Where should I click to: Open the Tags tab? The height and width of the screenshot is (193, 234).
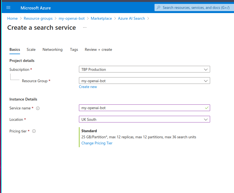[x=74, y=49]
